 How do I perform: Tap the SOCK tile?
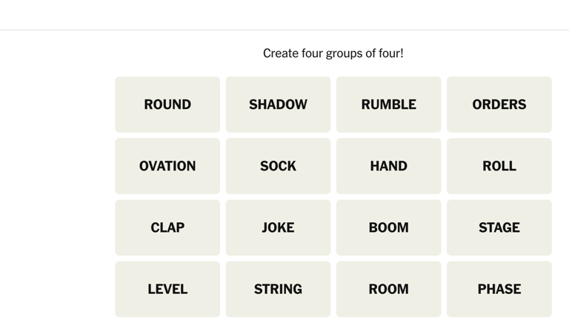[278, 166]
